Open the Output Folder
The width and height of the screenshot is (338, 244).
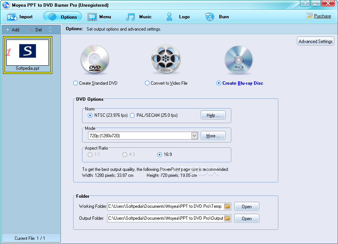tap(247, 218)
